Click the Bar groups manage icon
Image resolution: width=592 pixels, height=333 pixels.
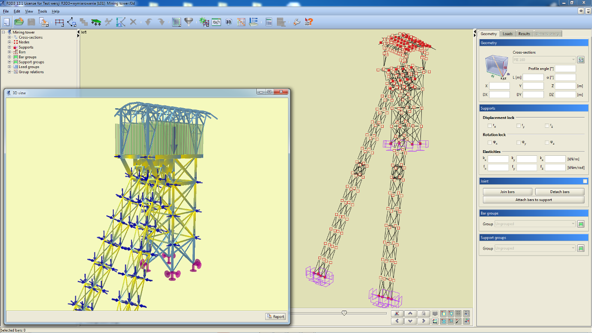(x=581, y=224)
